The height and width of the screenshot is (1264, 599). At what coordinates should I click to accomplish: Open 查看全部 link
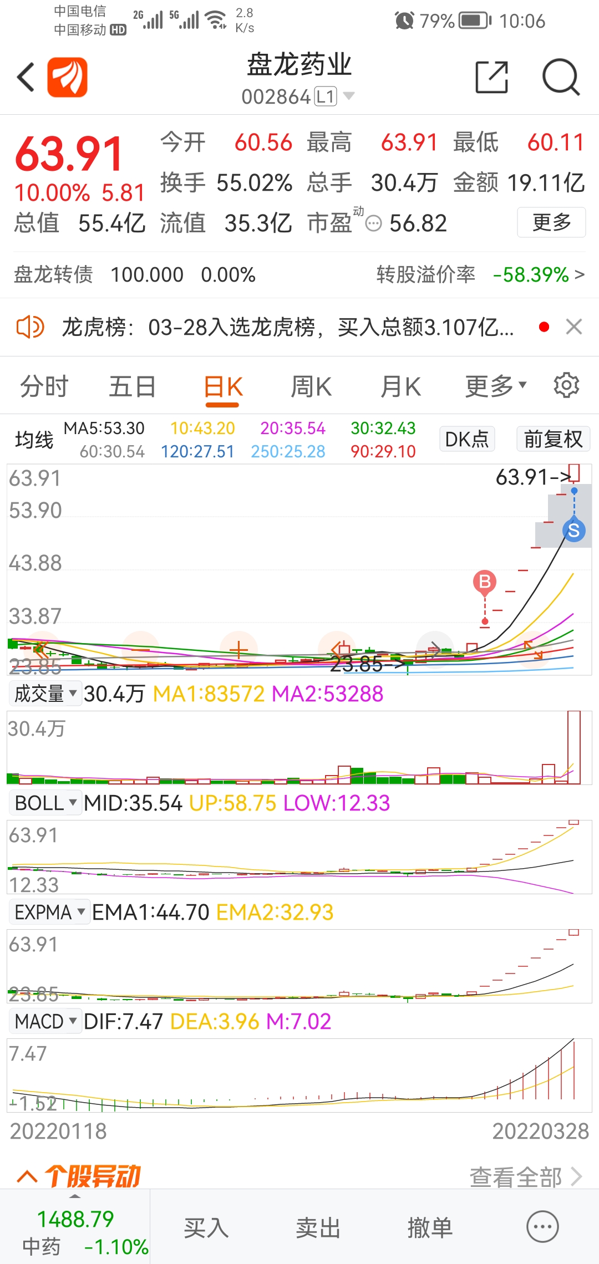coord(526,1176)
